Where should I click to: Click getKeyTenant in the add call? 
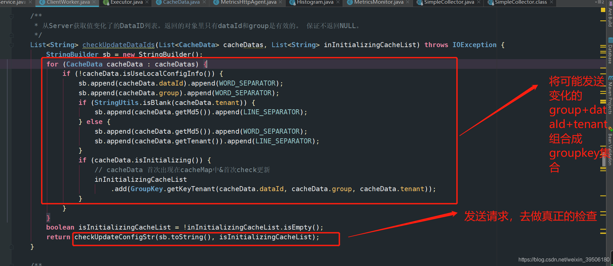tap(191, 189)
